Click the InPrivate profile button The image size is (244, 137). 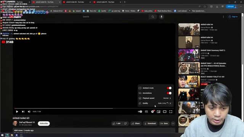pos(232,6)
